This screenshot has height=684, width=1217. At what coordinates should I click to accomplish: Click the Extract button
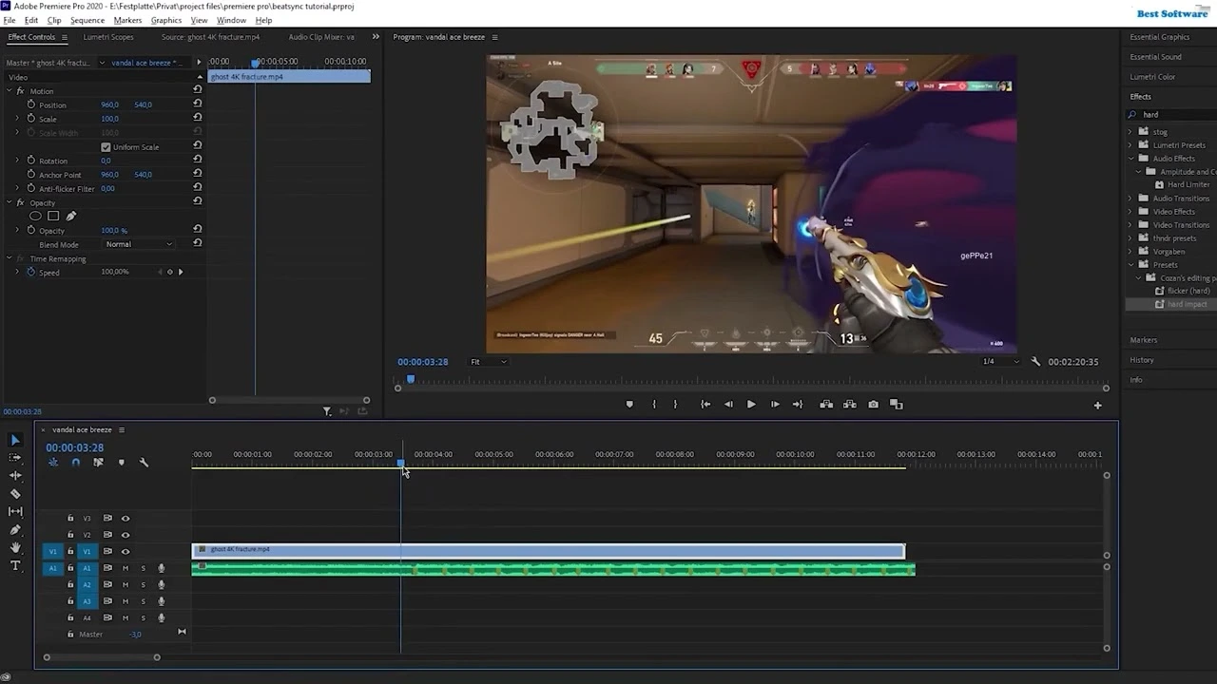tap(849, 404)
